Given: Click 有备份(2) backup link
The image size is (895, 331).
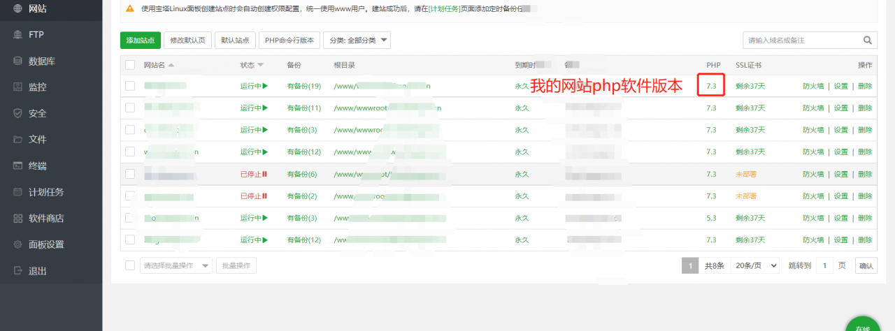Looking at the screenshot, I should click(x=302, y=196).
